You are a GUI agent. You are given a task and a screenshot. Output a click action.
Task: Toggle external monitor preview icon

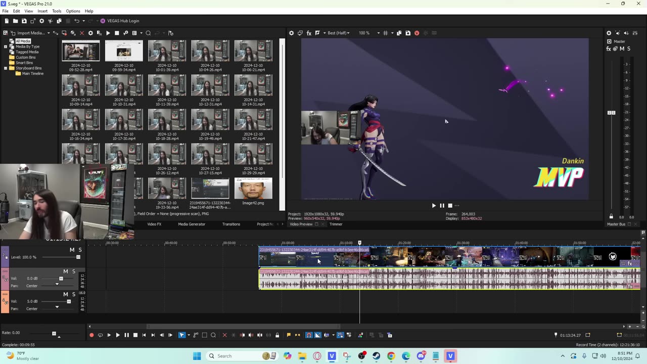coord(300,33)
